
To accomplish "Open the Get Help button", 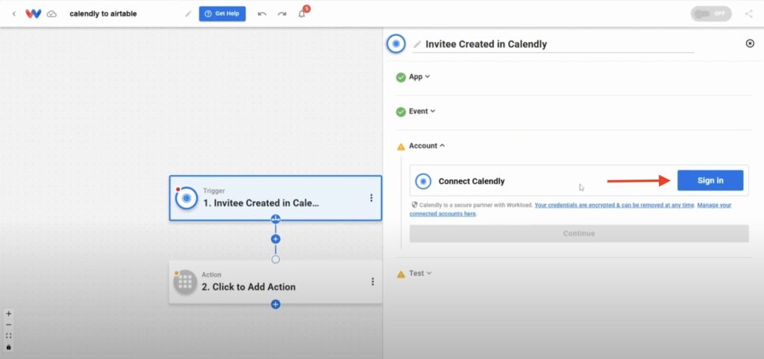I will pos(222,13).
